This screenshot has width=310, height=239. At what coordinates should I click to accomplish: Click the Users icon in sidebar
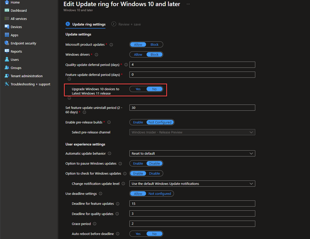(x=7, y=60)
